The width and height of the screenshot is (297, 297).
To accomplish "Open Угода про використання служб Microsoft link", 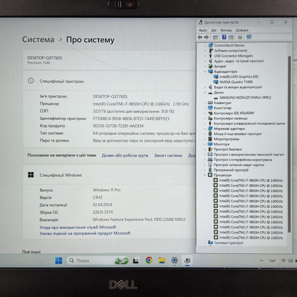I will [78, 227].
